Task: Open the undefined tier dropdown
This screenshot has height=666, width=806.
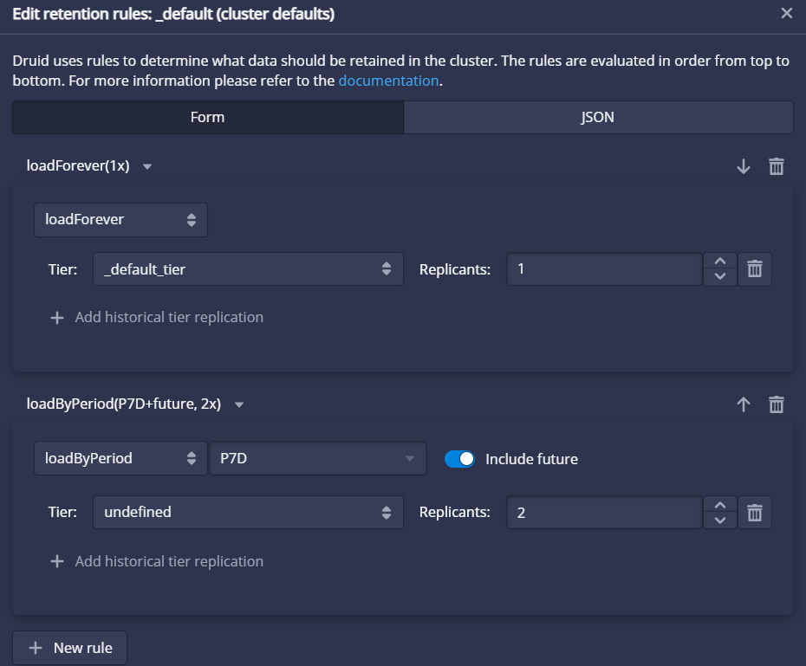Action: [x=248, y=513]
